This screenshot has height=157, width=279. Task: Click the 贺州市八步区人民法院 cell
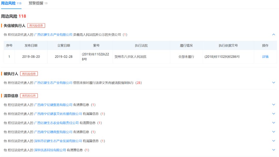pyautogui.click(x=141, y=57)
